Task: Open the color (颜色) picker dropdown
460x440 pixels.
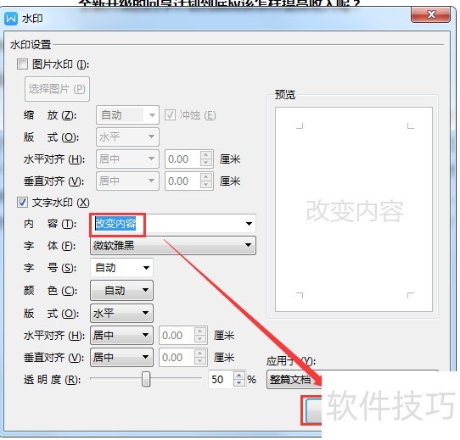Action: [121, 290]
